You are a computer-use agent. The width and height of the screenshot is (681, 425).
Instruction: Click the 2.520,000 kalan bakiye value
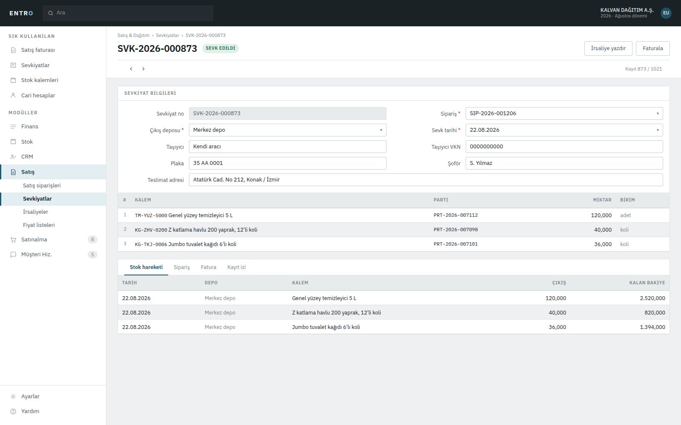(x=652, y=298)
